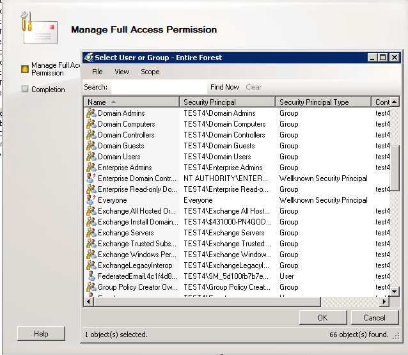This screenshot has width=408, height=355.
Task: Click the Domain Computers group icon
Action: click(x=91, y=124)
